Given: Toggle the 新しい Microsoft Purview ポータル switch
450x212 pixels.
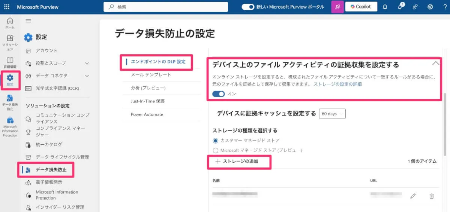Looking at the screenshot, I should pos(248,7).
